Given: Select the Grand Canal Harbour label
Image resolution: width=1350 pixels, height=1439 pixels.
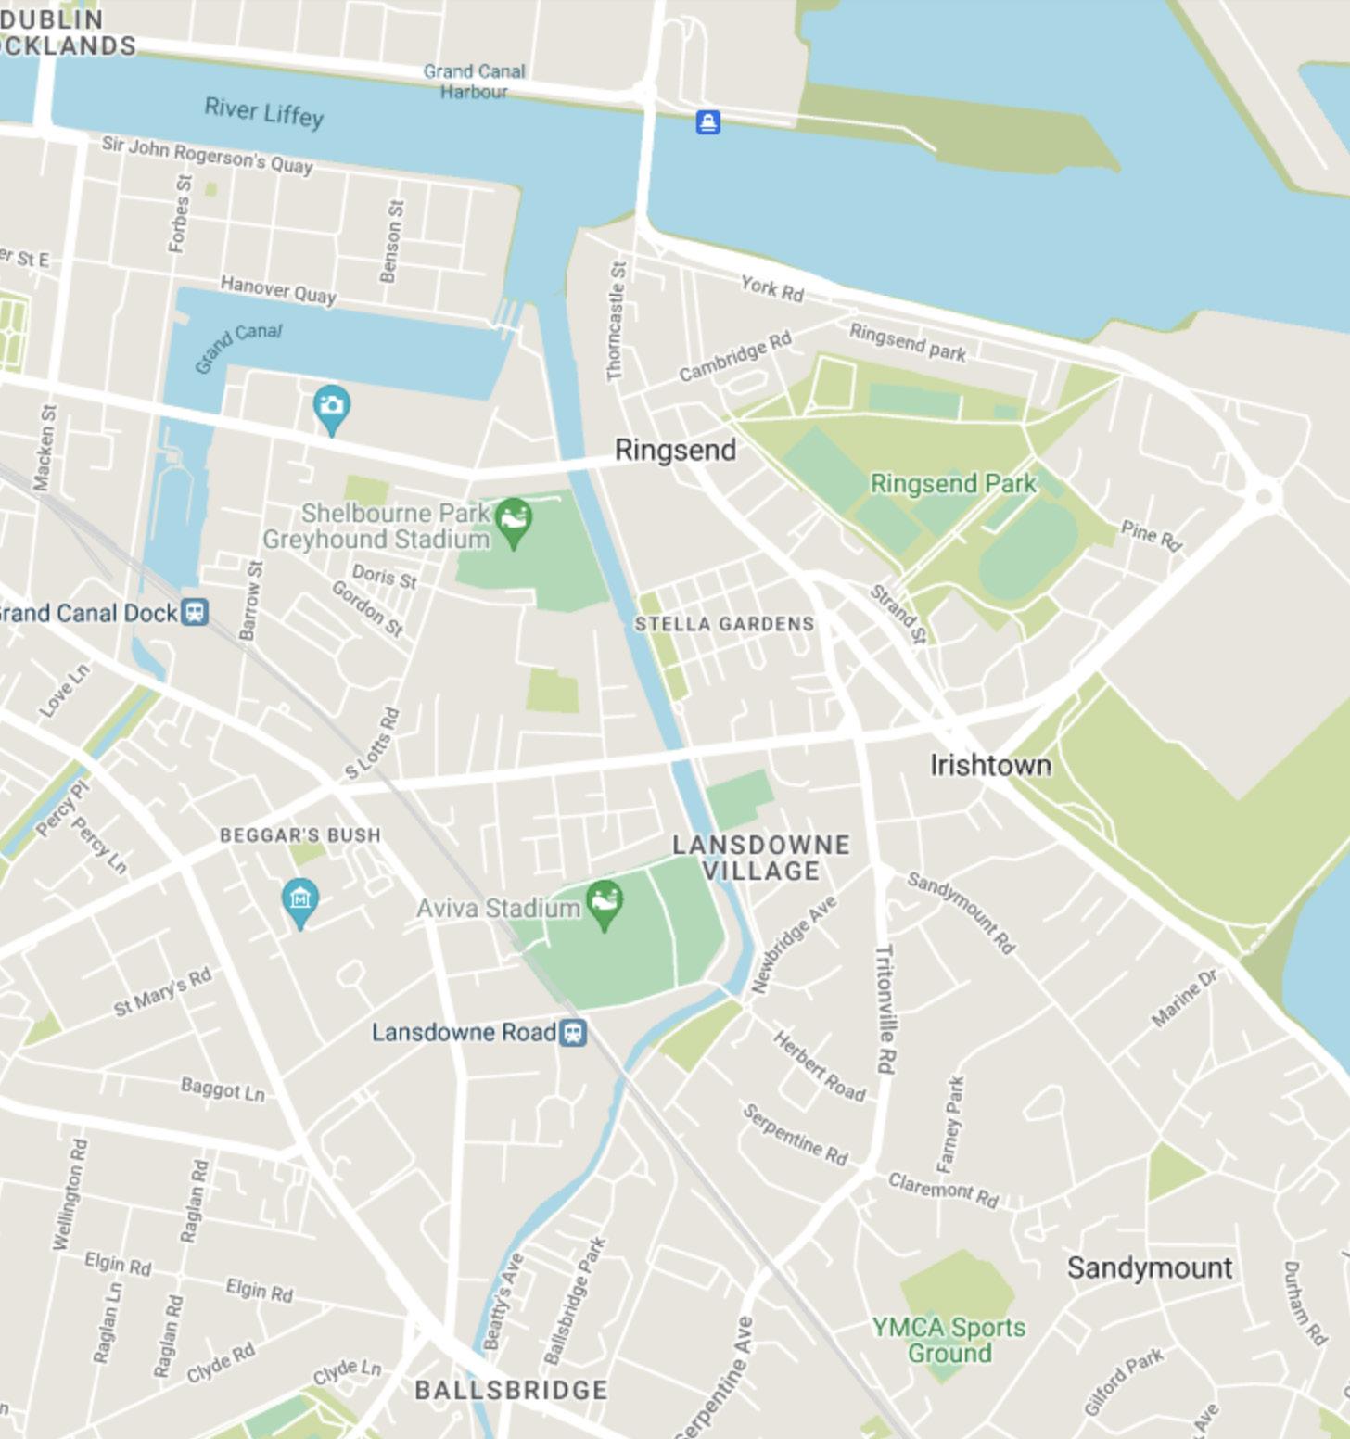Looking at the screenshot, I should pyautogui.click(x=474, y=81).
